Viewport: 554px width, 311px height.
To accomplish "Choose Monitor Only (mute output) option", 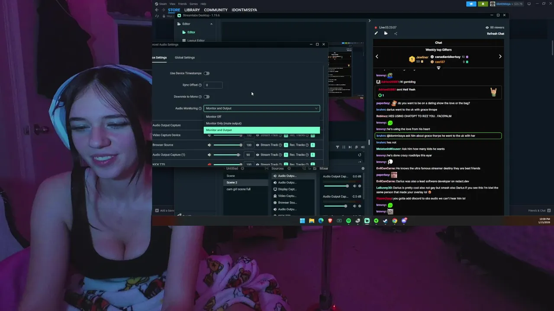I will click(262, 123).
